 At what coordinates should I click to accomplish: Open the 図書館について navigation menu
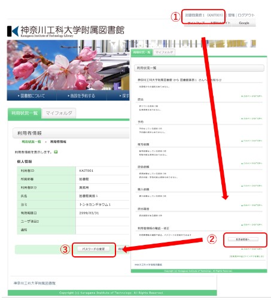click(31, 96)
